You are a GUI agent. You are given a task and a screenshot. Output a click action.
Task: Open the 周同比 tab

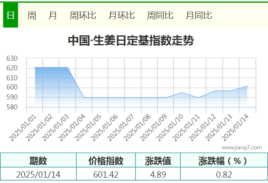coord(160,15)
